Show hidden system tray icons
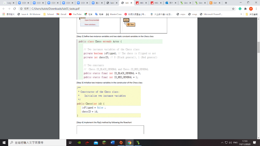This screenshot has height=146, width=260. [x=222, y=142]
